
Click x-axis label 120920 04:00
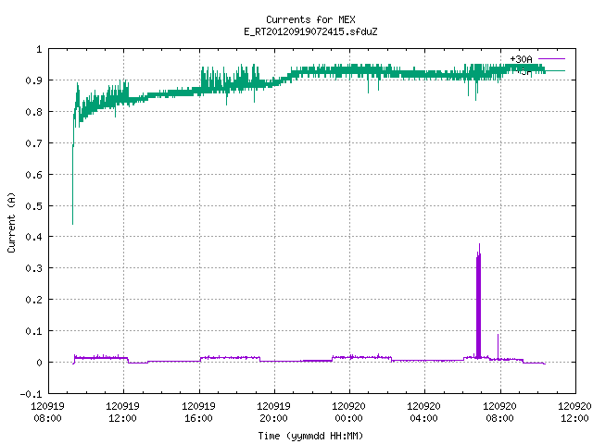click(x=423, y=412)
